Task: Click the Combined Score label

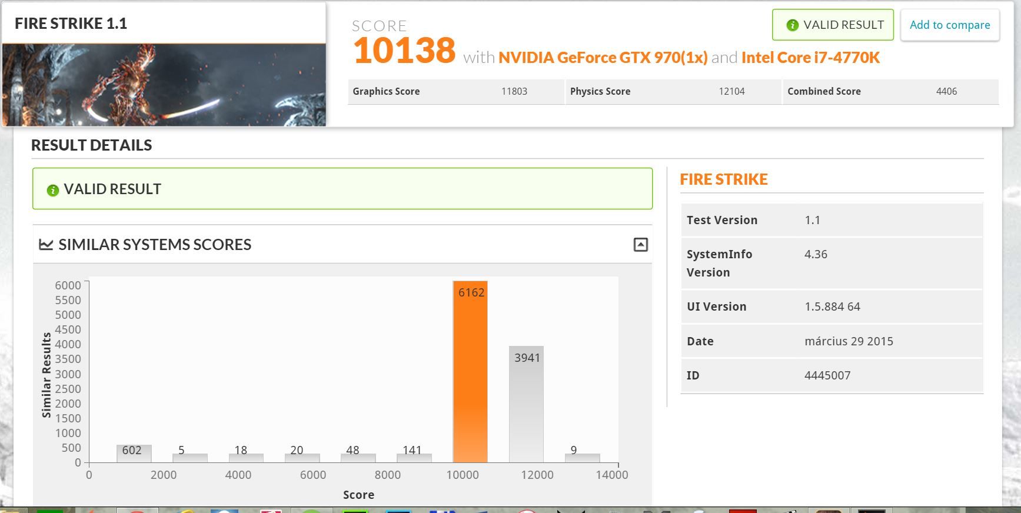Action: pyautogui.click(x=824, y=91)
